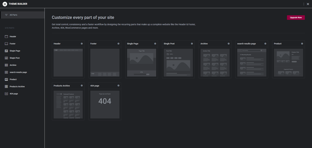This screenshot has height=148, width=312.
Task: Open info icon on Product card
Action: click(x=302, y=44)
